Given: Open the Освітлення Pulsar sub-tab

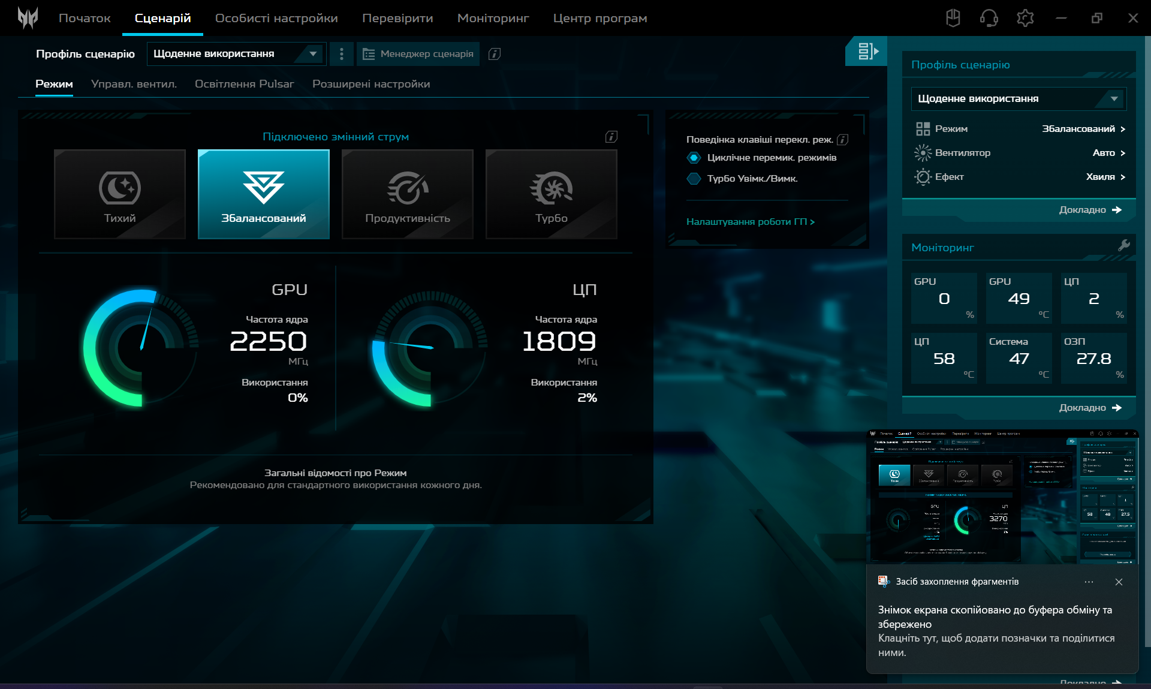Looking at the screenshot, I should 244,84.
